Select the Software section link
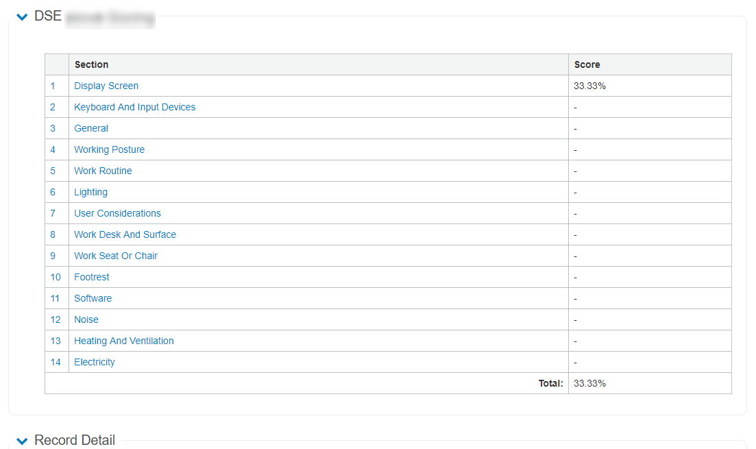This screenshot has height=449, width=756. 93,298
